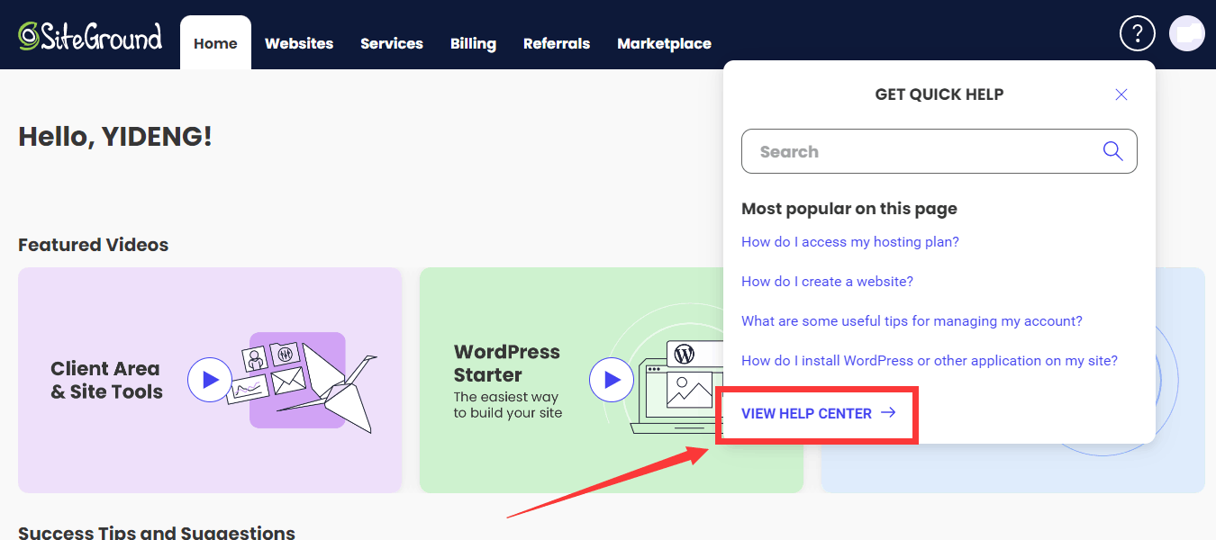1216x540 pixels.
Task: Open the Websites tab
Action: 299,43
